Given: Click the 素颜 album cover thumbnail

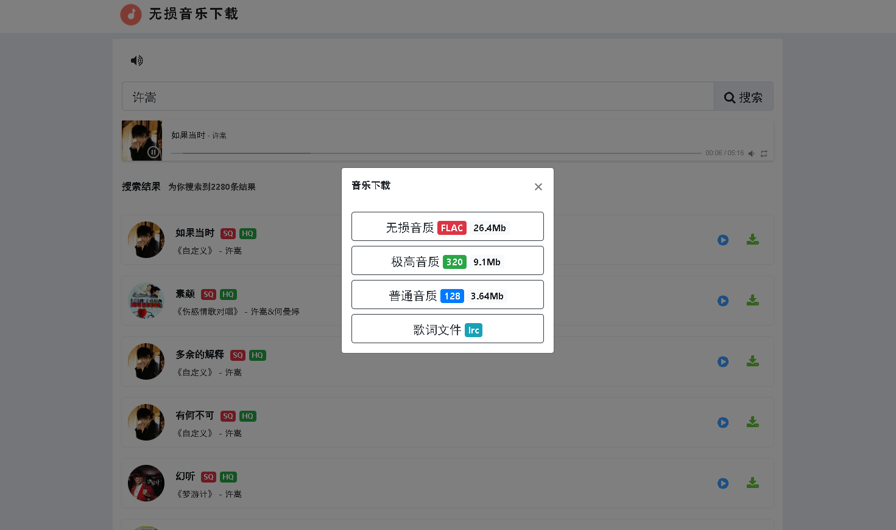Looking at the screenshot, I should (x=146, y=301).
